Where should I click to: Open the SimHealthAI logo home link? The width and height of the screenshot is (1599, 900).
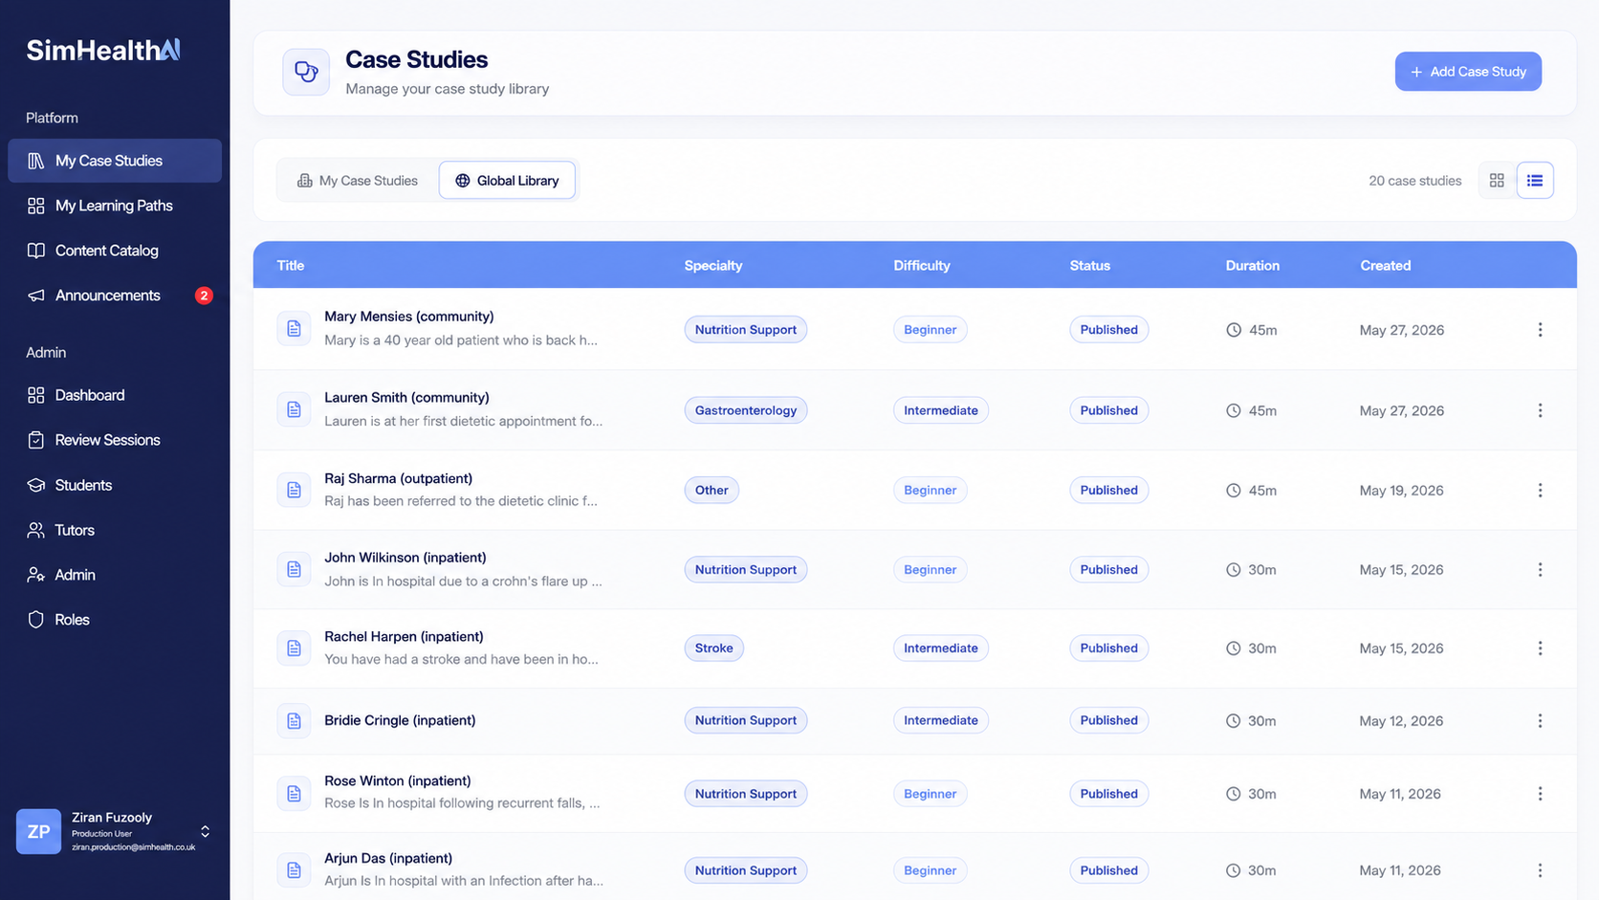(x=103, y=50)
